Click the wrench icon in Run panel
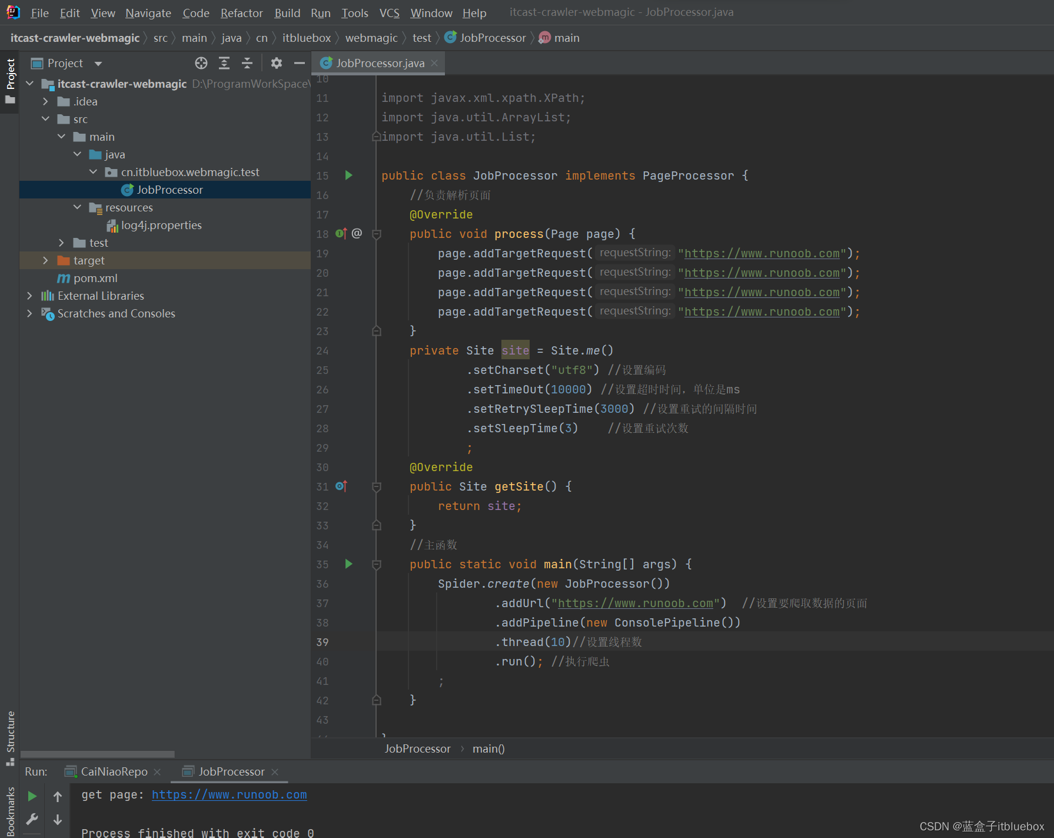Viewport: 1054px width, 838px height. 32,819
